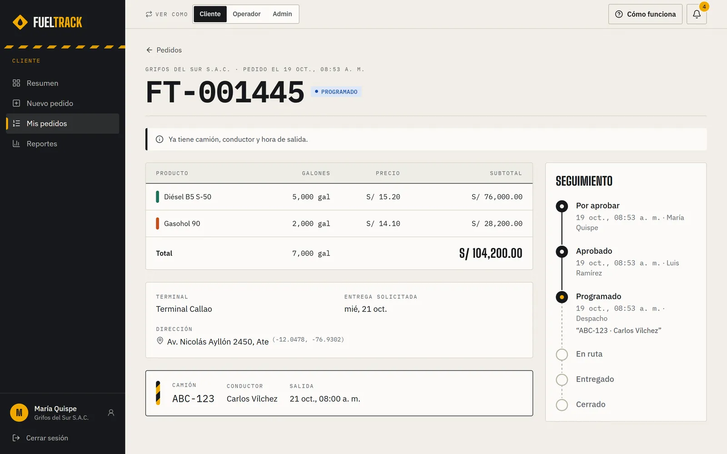Return to the Pedidos list
727x454 pixels.
(x=164, y=50)
